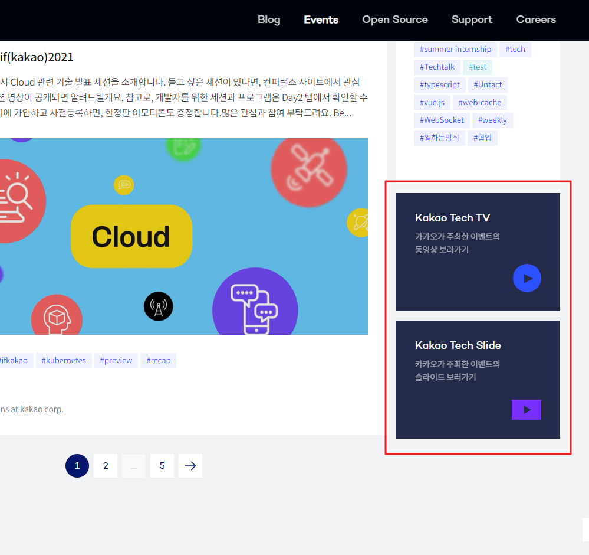Open the Support menu item

click(x=472, y=19)
